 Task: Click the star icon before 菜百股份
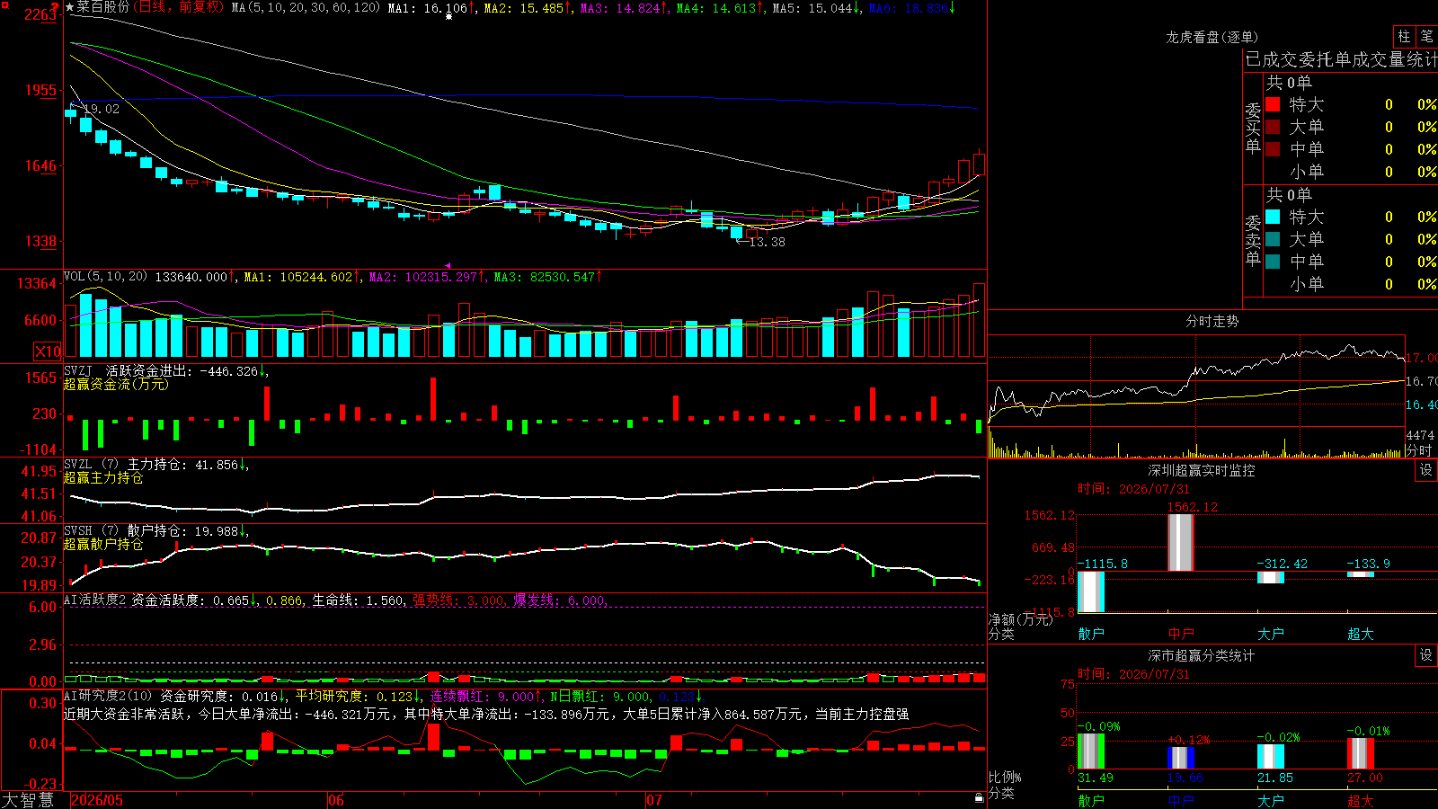pyautogui.click(x=69, y=7)
